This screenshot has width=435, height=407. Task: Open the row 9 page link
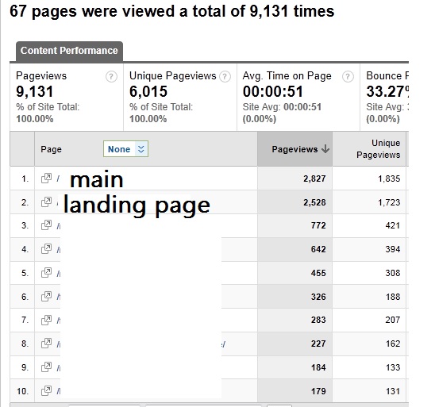point(59,367)
